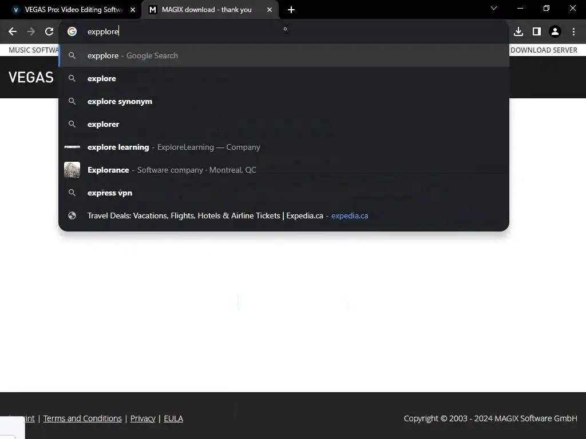
Task: Click the VEGAS logo on page header
Action: coord(31,78)
